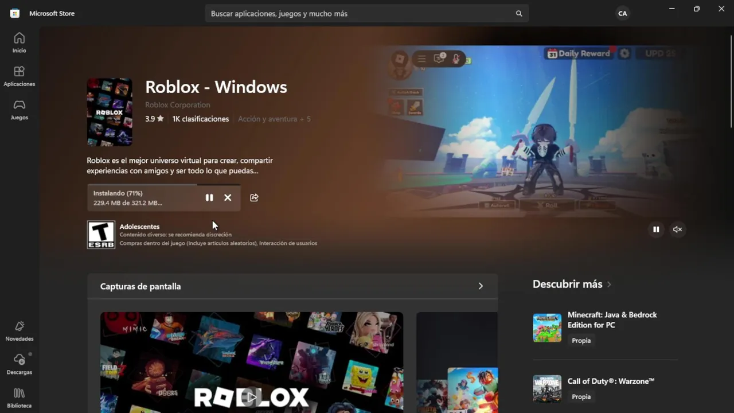Open the Inicio home page
This screenshot has height=413, width=734.
click(x=19, y=43)
